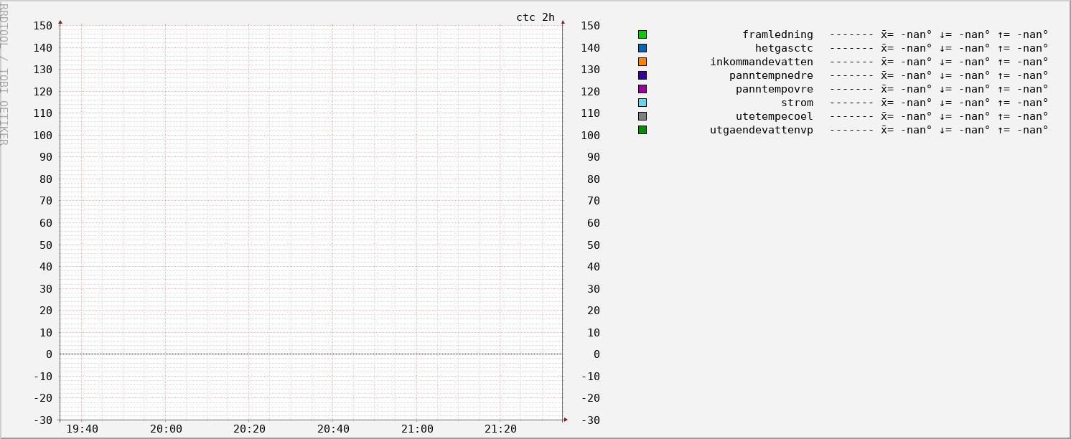Select the dark purple panntempnedre swatch
The width and height of the screenshot is (1071, 439).
[x=642, y=75]
